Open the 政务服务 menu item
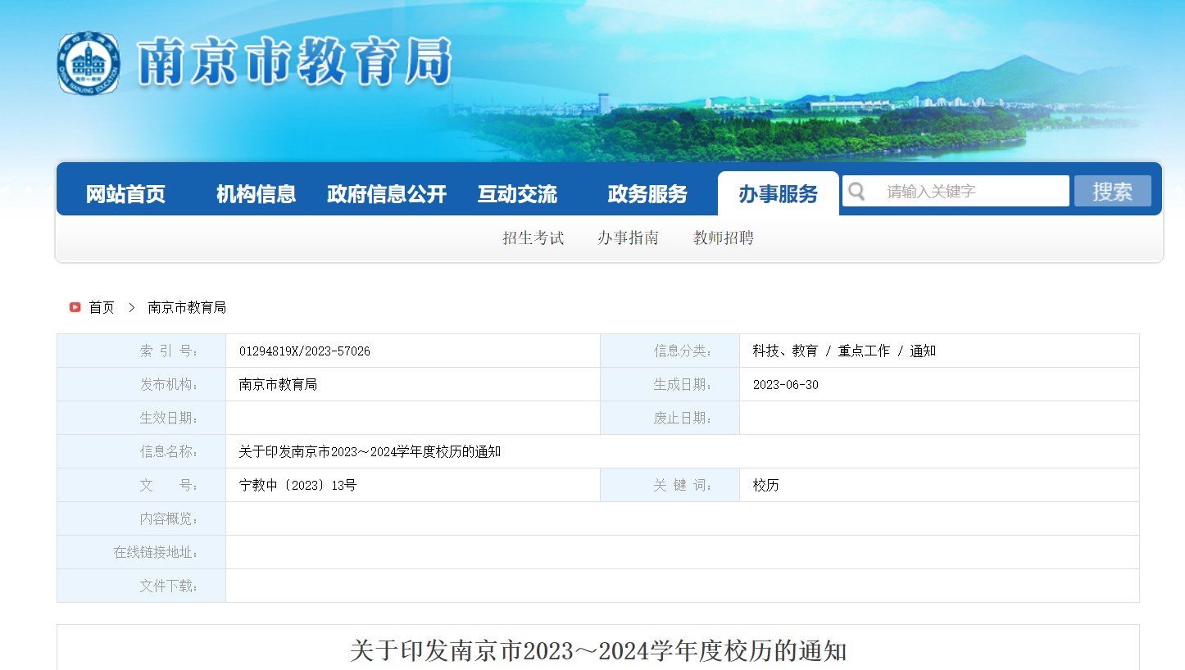Image resolution: width=1185 pixels, height=670 pixels. pos(647,194)
